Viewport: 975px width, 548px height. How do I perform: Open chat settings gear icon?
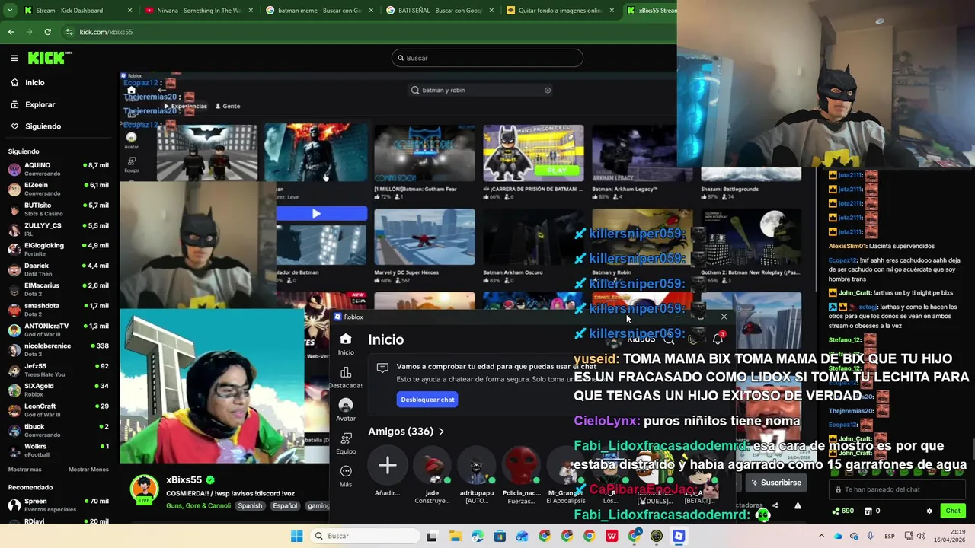coord(929,511)
